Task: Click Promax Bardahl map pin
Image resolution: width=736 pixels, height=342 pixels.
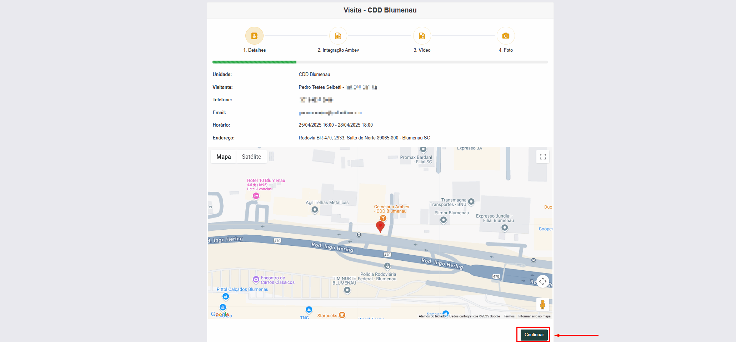Action: pyautogui.click(x=423, y=149)
